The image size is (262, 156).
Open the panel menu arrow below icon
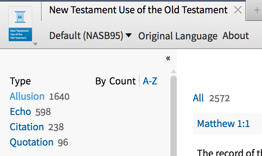(x=35, y=44)
